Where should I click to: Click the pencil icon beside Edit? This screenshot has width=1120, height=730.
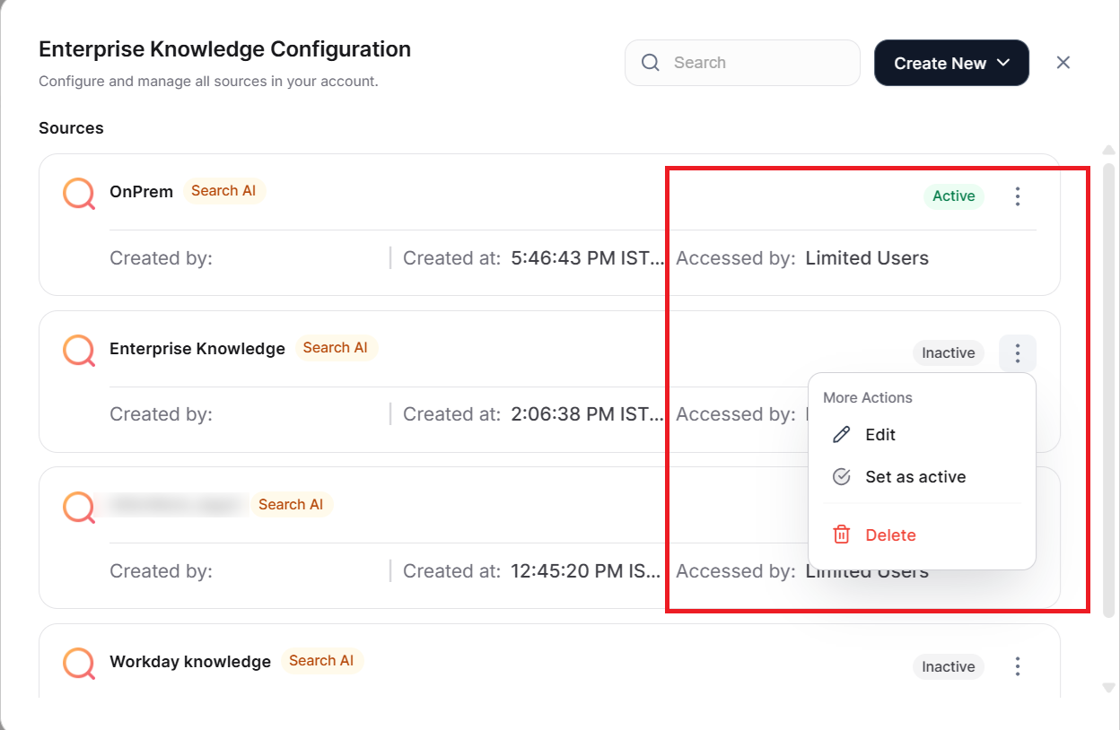coord(841,435)
